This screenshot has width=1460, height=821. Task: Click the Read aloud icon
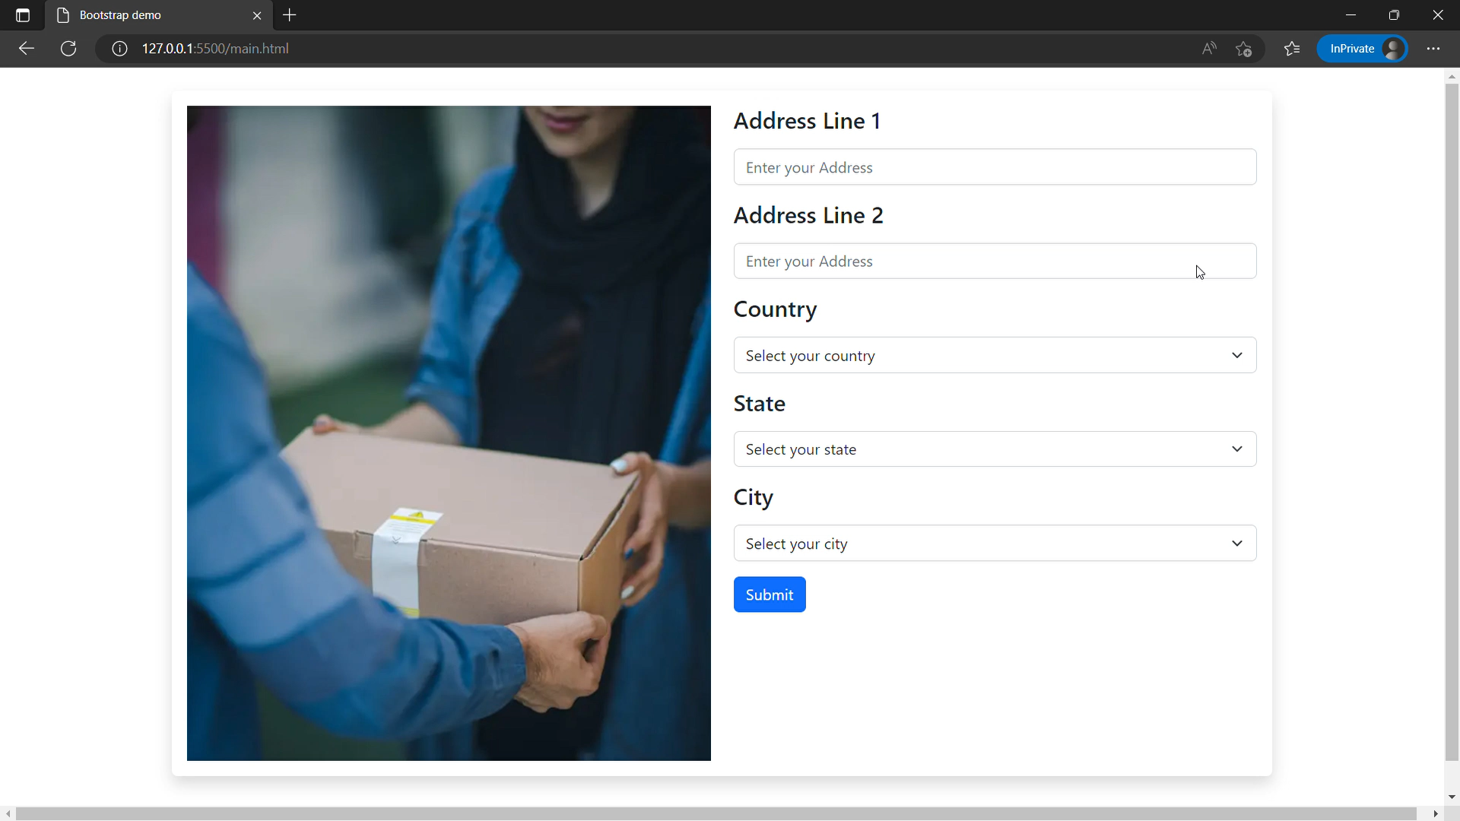(x=1209, y=49)
